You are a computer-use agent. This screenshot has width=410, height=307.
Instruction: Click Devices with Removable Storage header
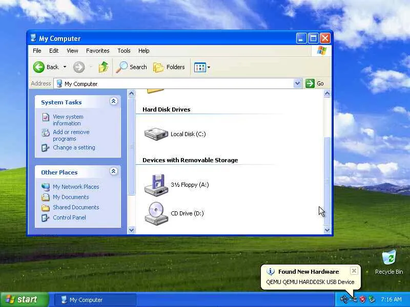190,160
